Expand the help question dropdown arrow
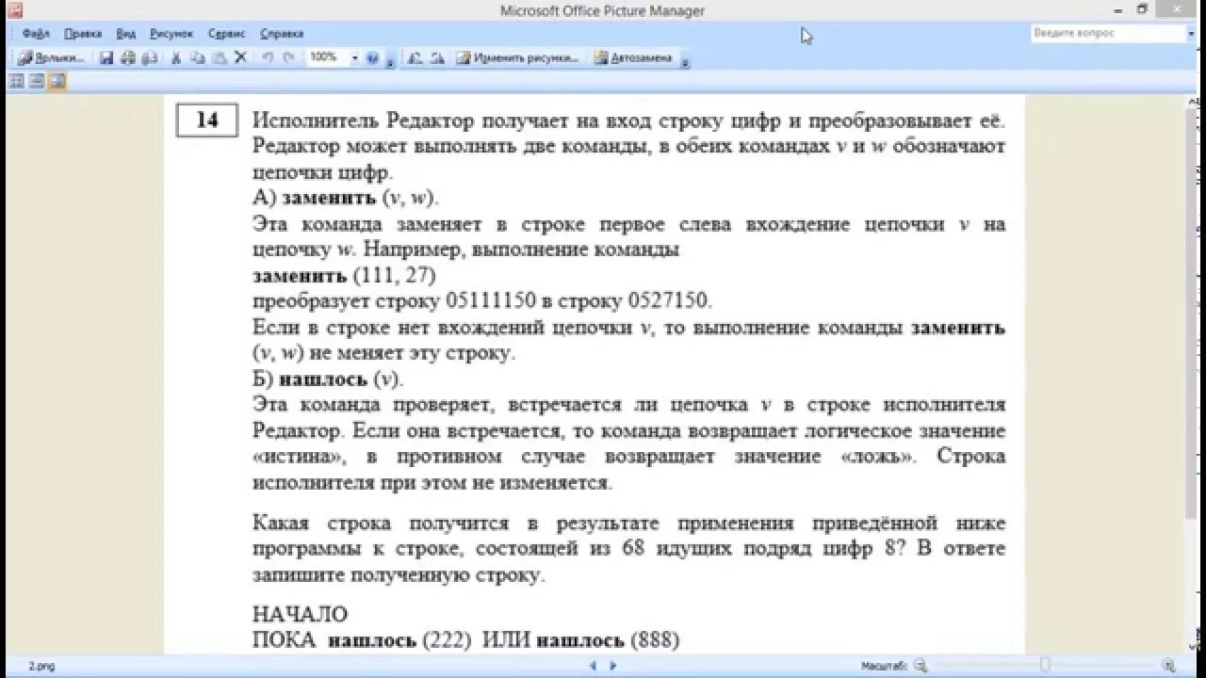The height and width of the screenshot is (678, 1206). pyautogui.click(x=1191, y=33)
